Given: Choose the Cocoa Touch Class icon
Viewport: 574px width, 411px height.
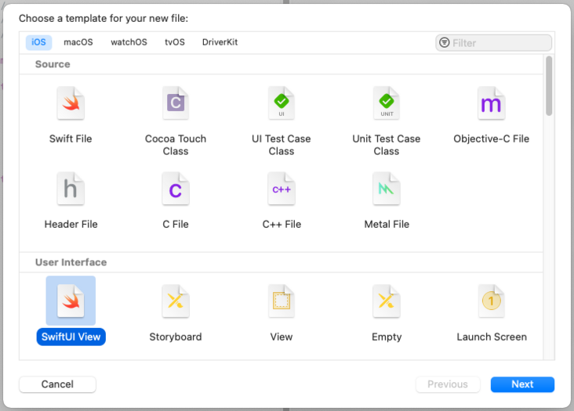Looking at the screenshot, I should 176,103.
